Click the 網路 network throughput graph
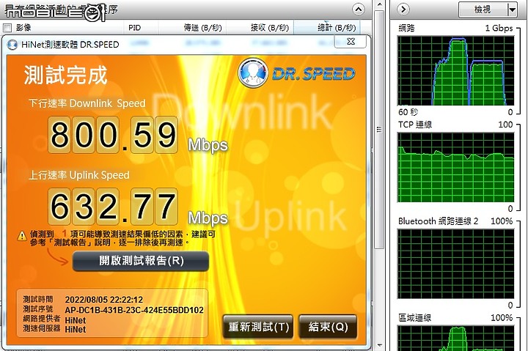Image resolution: width=528 pixels, height=351 pixels. [x=455, y=70]
